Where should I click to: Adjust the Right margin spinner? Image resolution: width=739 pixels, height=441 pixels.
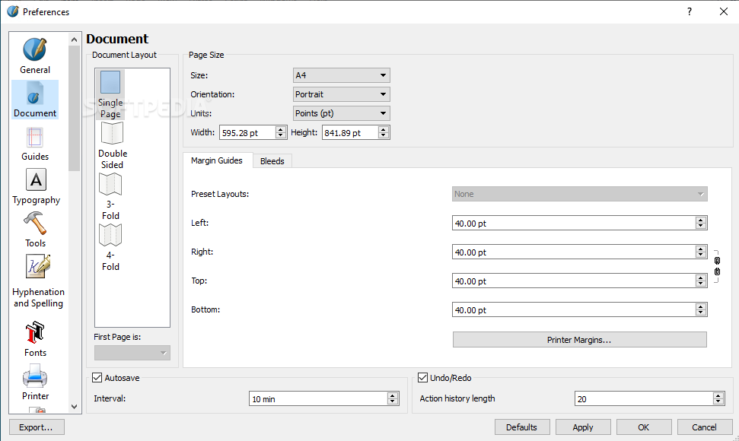[701, 252]
